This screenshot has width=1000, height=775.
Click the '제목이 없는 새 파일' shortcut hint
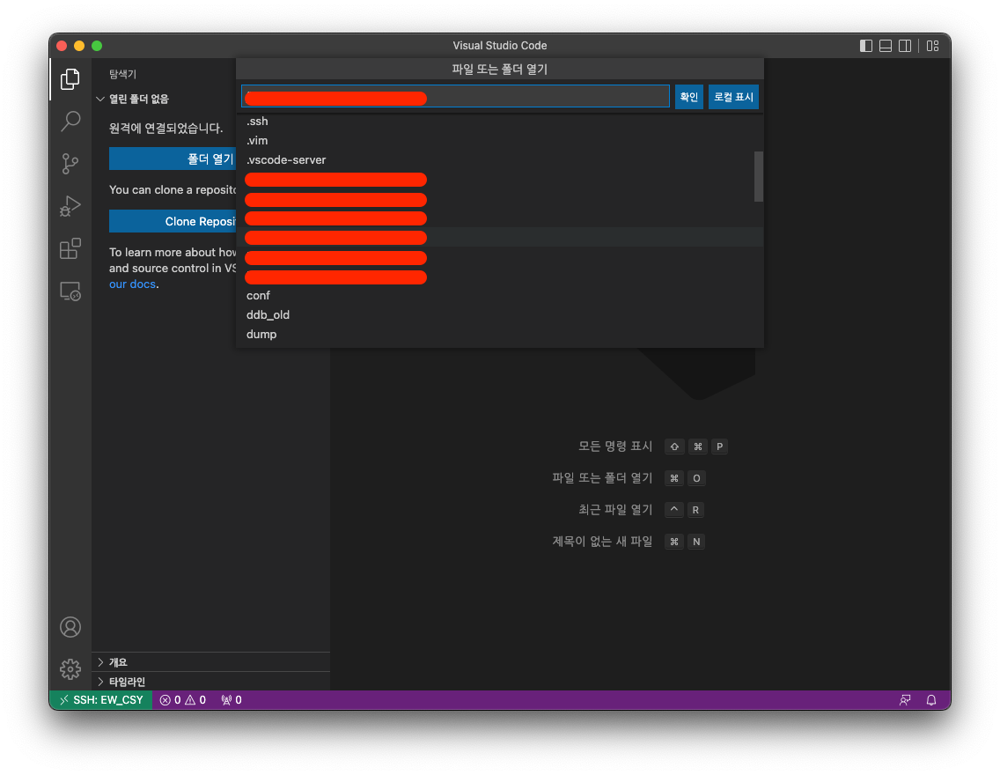point(602,542)
